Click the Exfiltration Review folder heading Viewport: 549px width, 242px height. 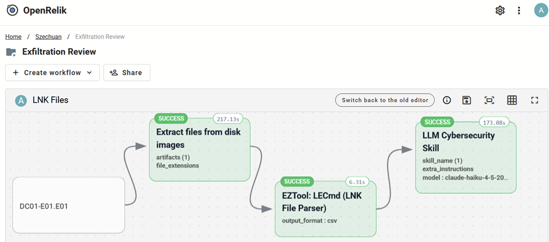click(x=59, y=52)
